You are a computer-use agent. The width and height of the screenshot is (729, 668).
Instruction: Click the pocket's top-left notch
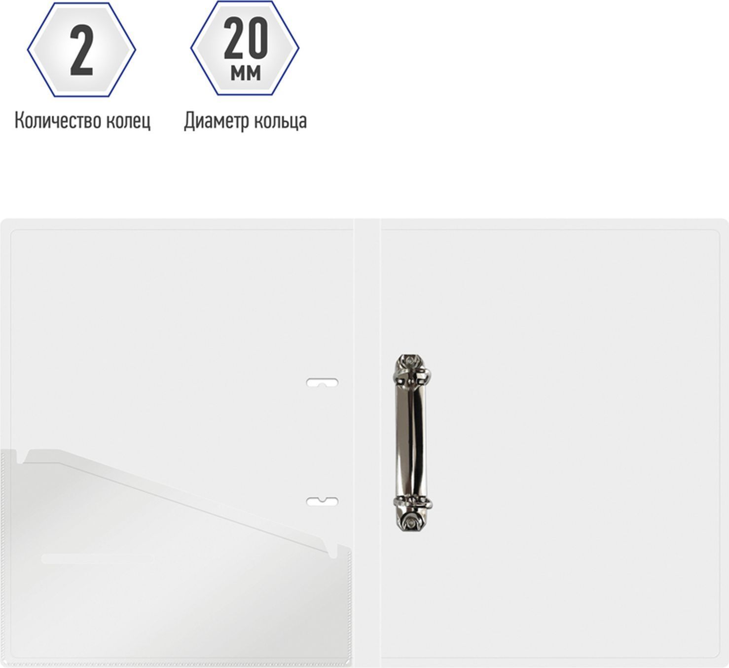[23, 457]
